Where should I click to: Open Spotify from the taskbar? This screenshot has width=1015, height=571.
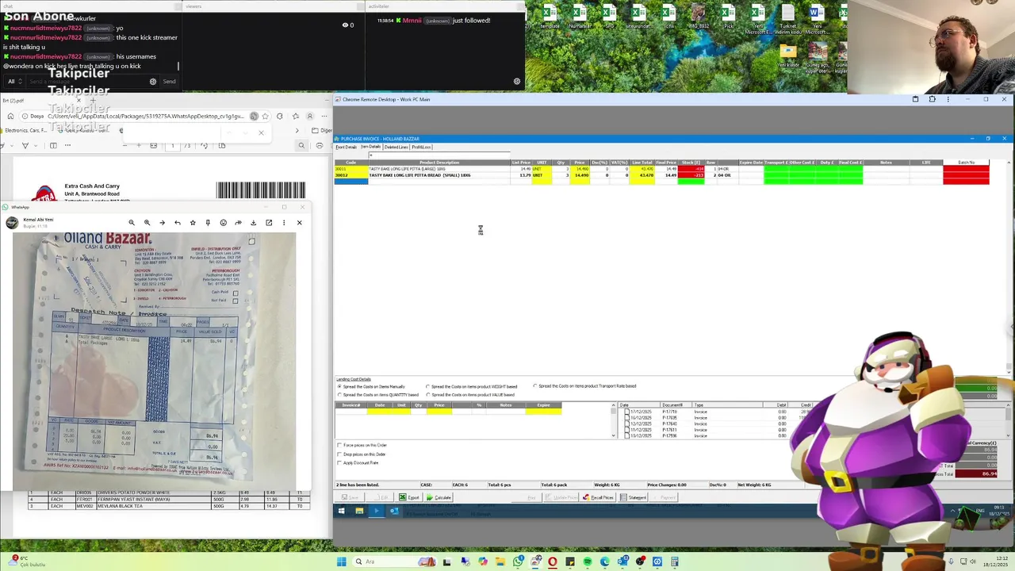coord(588,561)
